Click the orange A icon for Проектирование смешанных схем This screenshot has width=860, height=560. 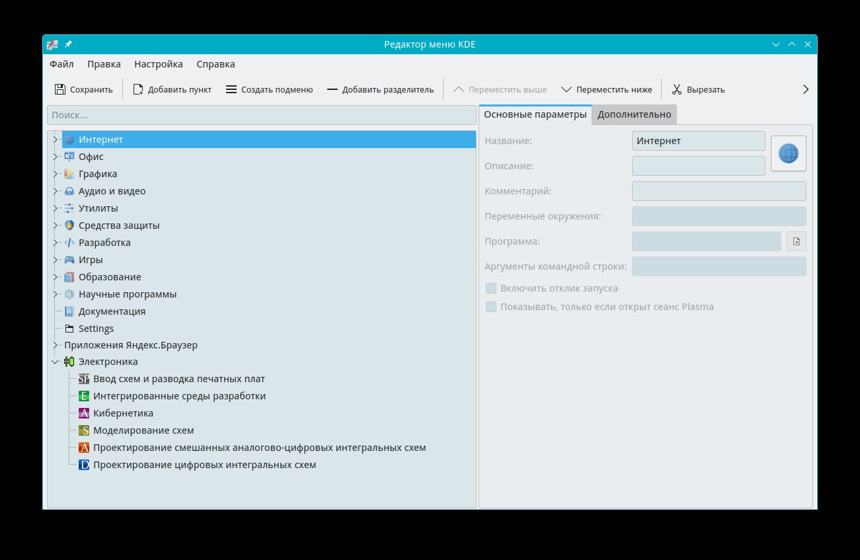pos(84,448)
